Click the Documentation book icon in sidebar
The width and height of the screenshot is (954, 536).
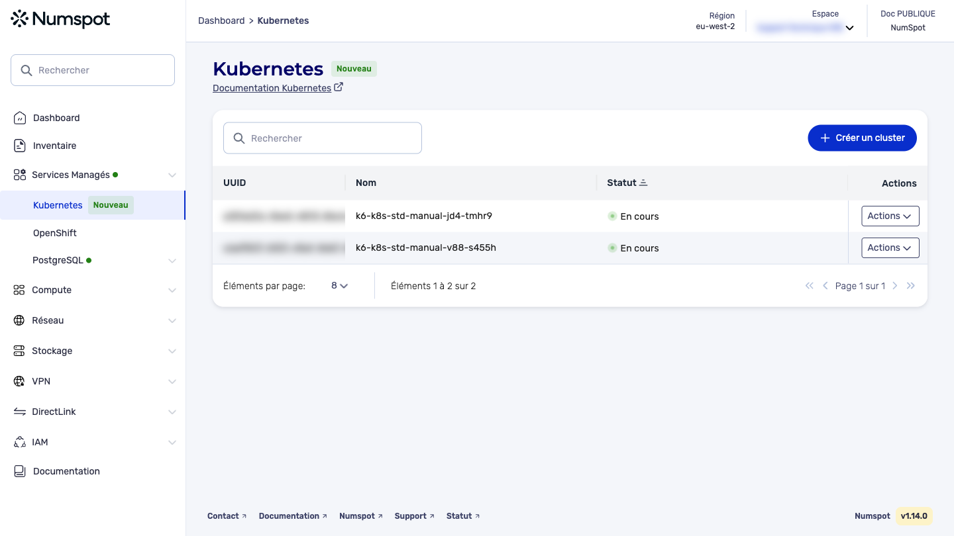[x=20, y=471]
